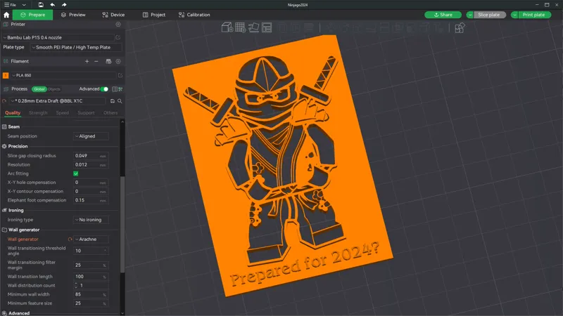Click the Minimum wall width field
This screenshot has height=316, width=563.
[x=91, y=294]
